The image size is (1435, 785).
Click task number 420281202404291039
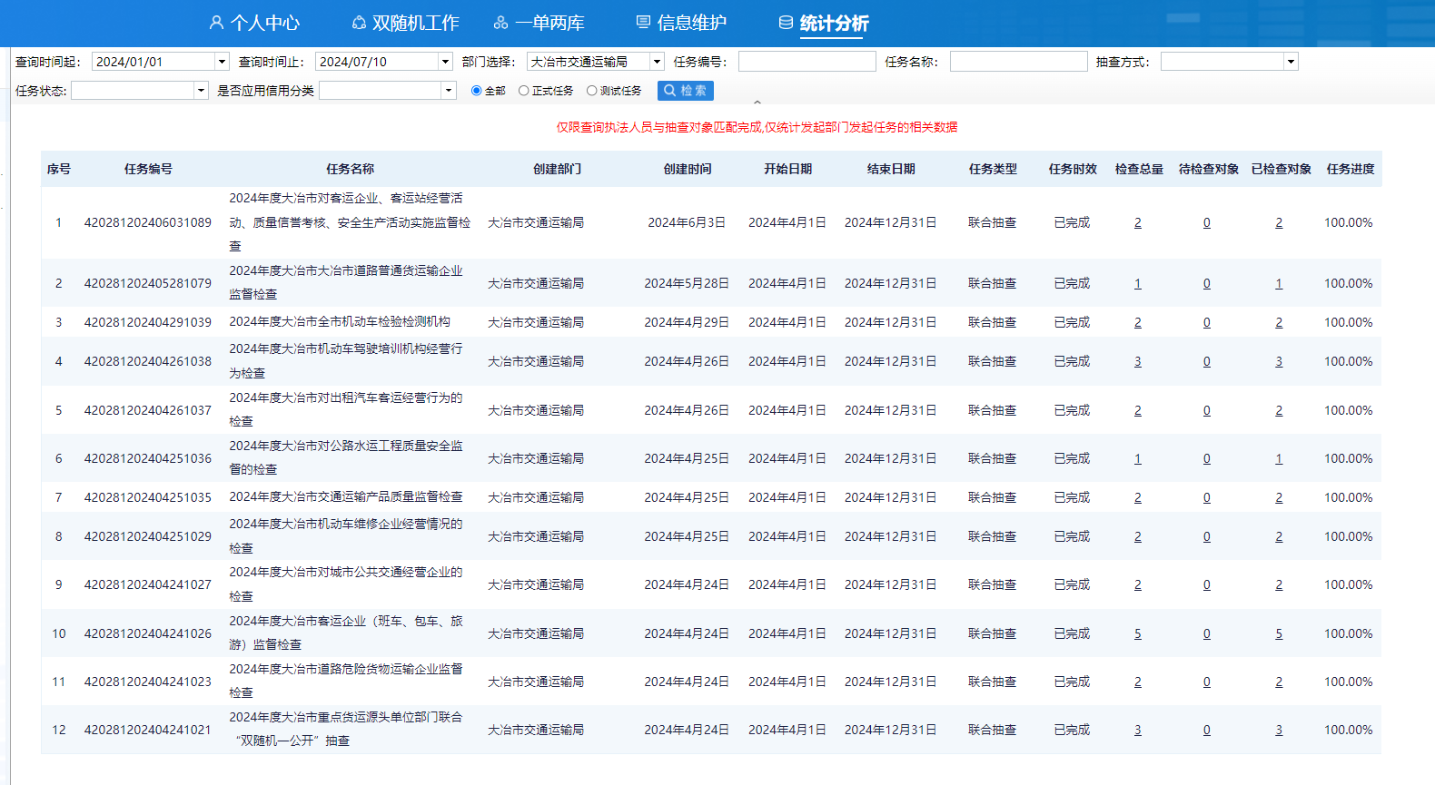coord(148,322)
